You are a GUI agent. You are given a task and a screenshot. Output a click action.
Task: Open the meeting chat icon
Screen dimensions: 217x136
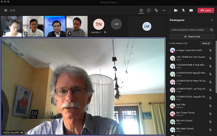point(149,10)
